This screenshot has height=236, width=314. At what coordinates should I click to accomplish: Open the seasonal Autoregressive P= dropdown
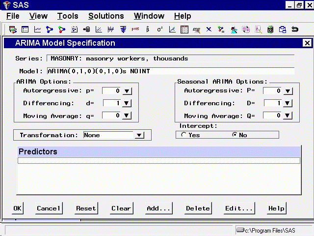(x=288, y=91)
